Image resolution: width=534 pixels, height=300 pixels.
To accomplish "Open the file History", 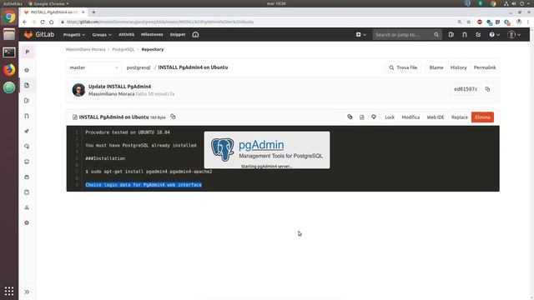I will tap(458, 67).
